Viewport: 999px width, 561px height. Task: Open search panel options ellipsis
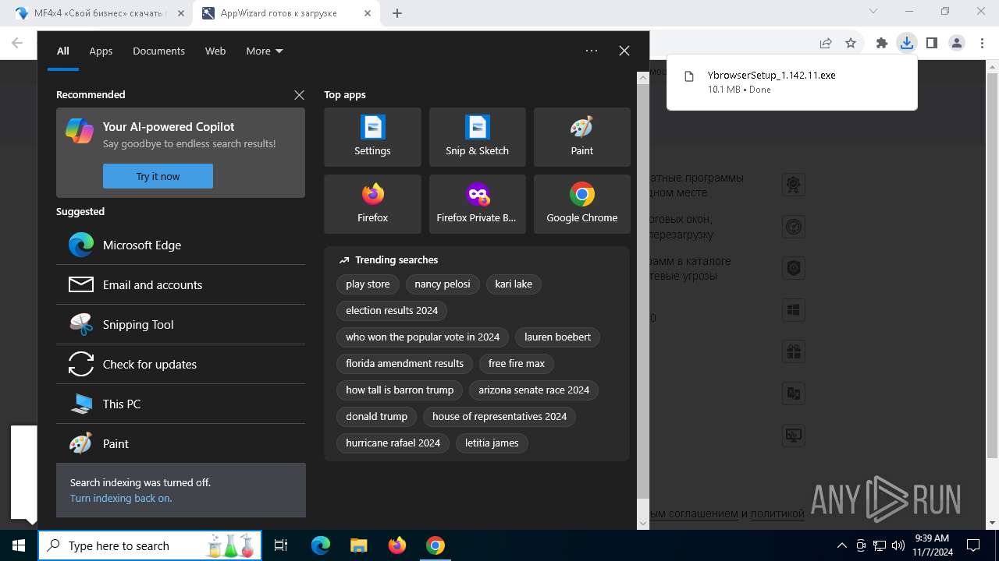click(592, 51)
